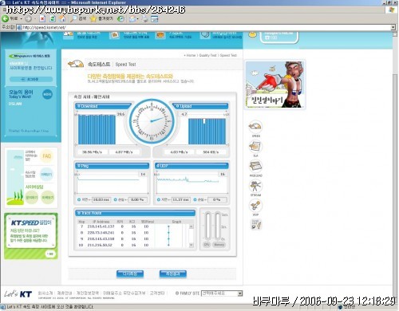Click the fourth top navigation menu item

(221, 34)
